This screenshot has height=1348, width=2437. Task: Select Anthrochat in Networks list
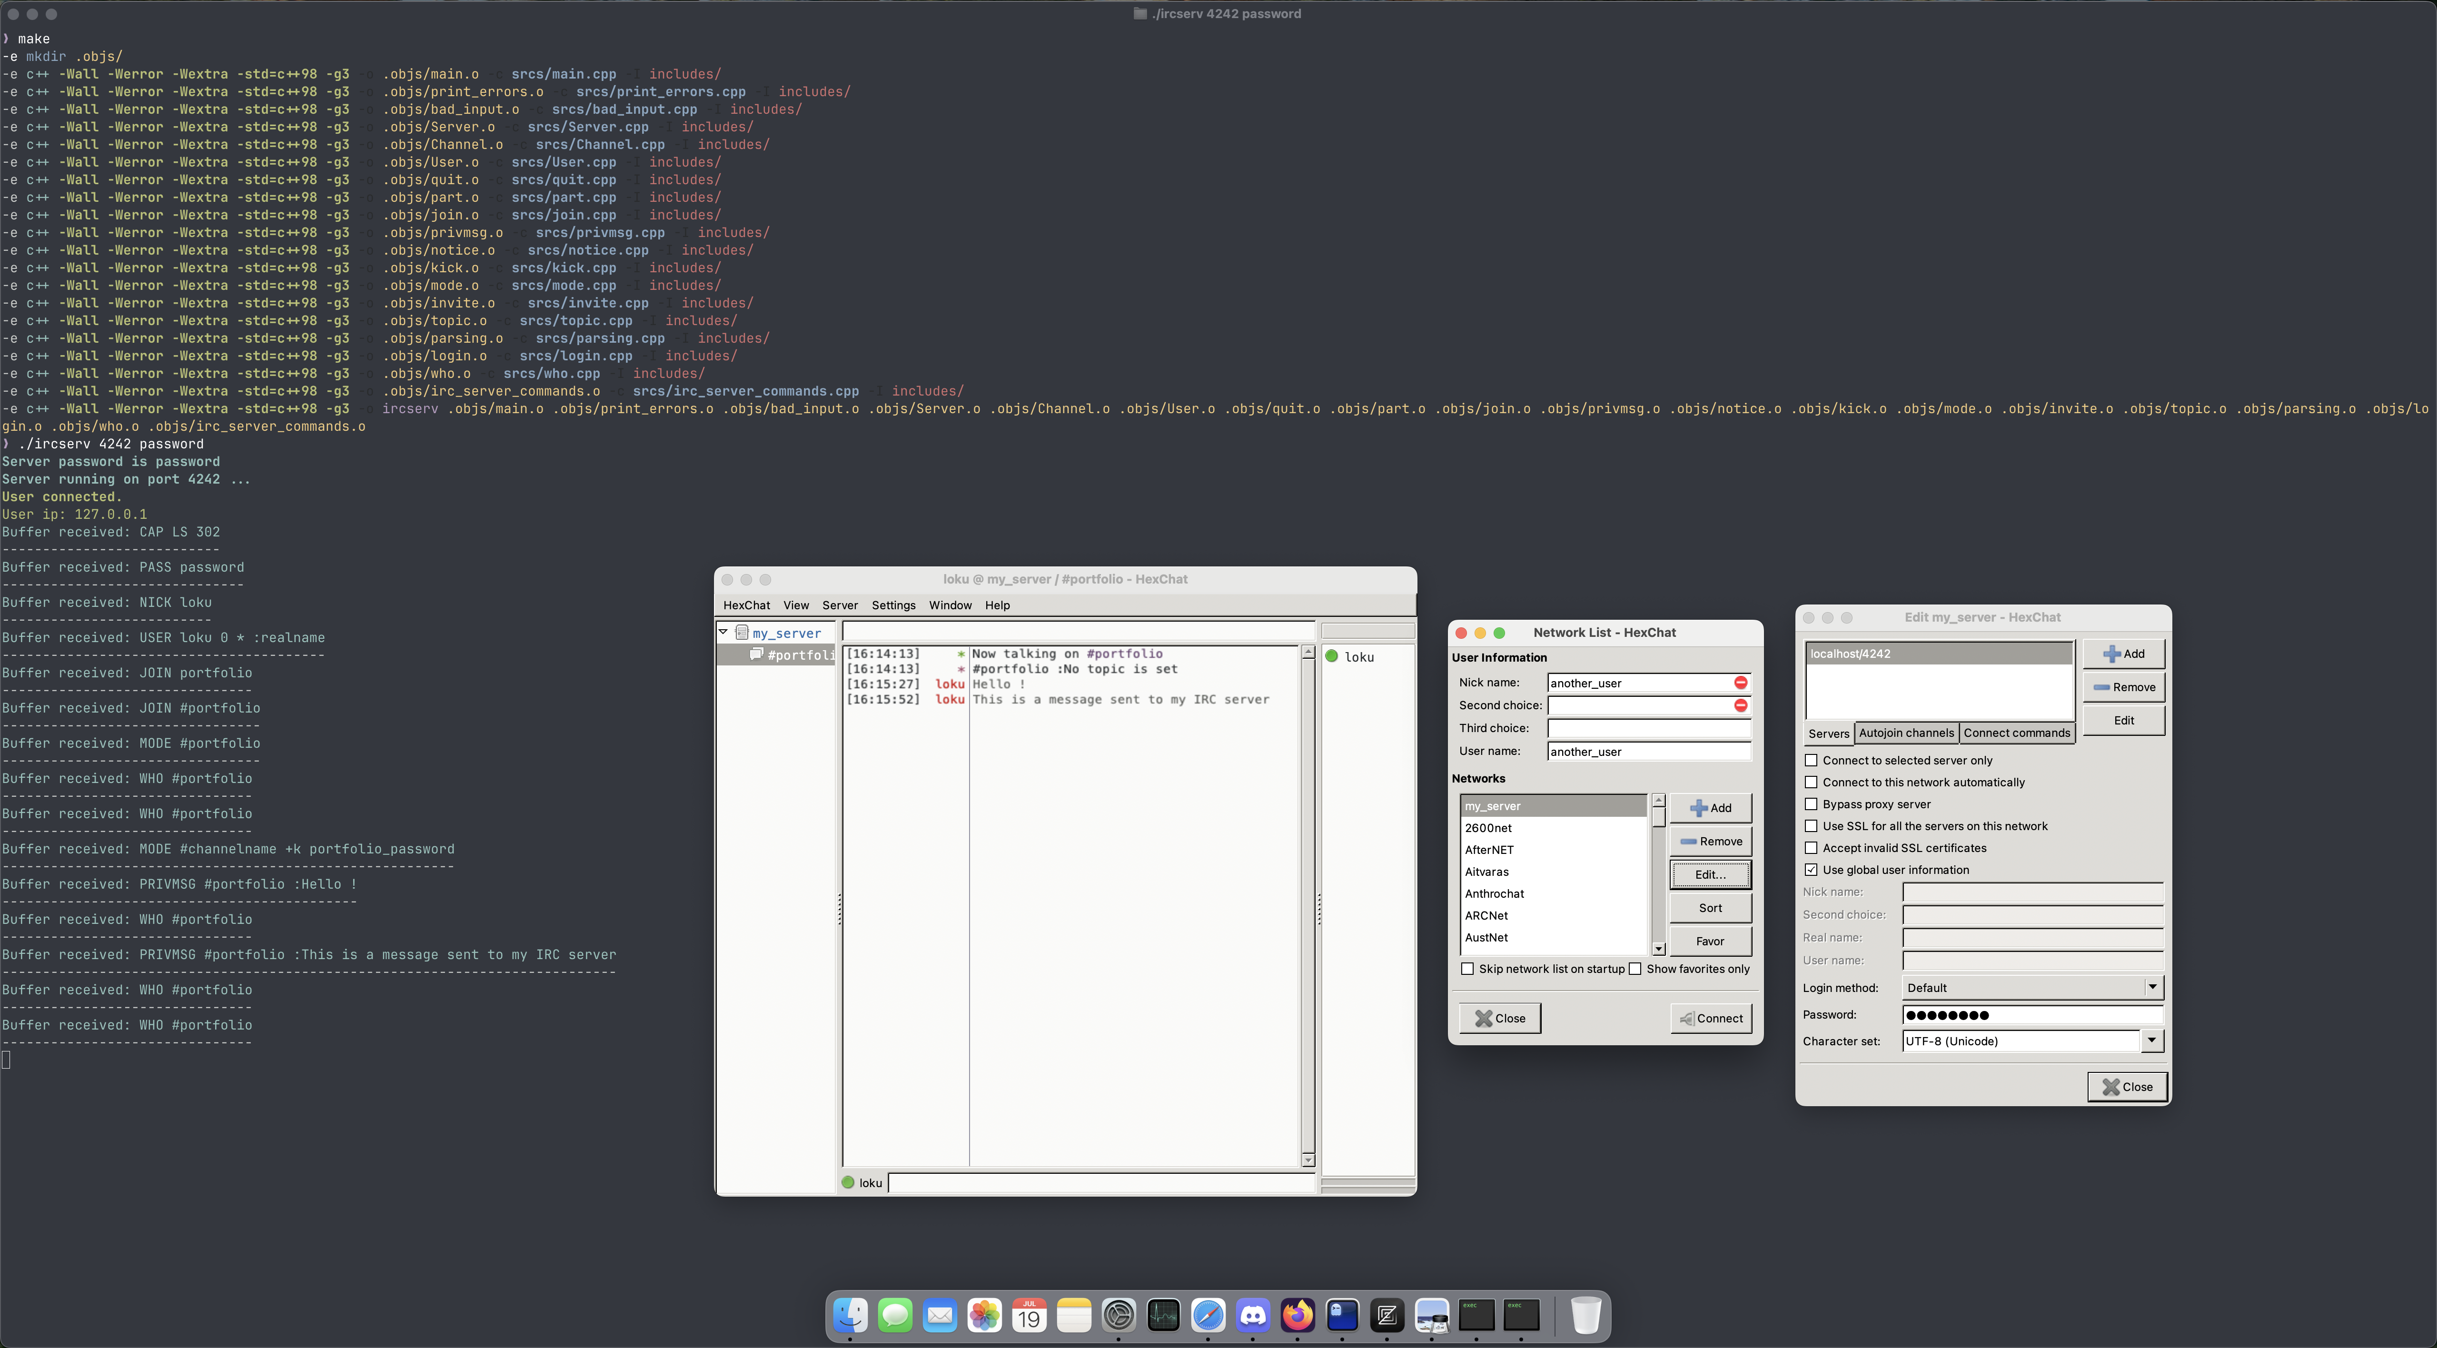pos(1554,893)
